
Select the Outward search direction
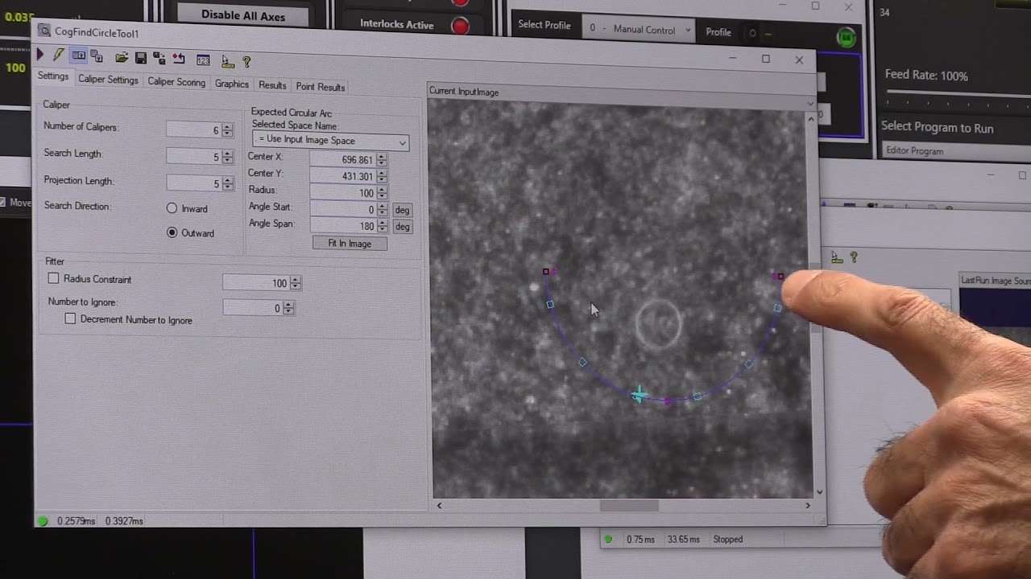[172, 232]
